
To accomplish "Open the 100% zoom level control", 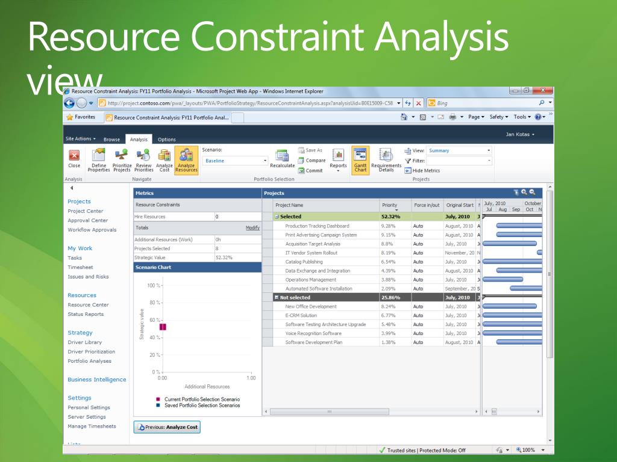I will pyautogui.click(x=530, y=450).
